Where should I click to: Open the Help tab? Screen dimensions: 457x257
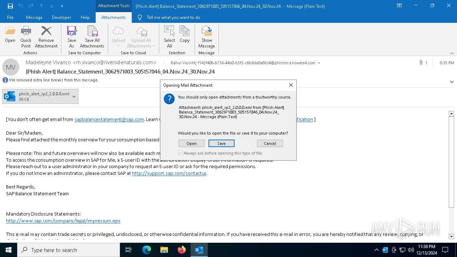(85, 17)
